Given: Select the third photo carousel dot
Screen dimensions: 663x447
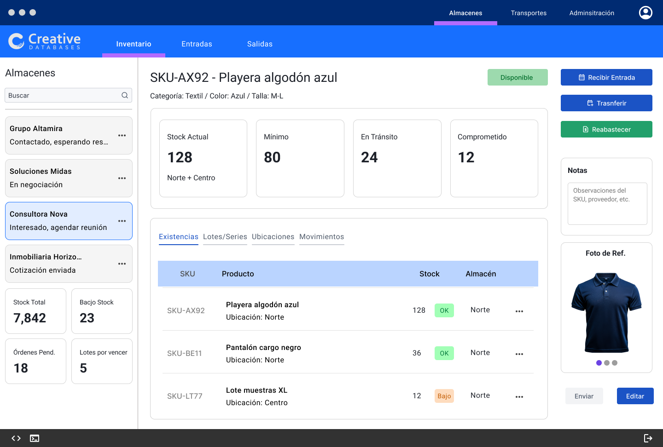Looking at the screenshot, I should pos(615,363).
